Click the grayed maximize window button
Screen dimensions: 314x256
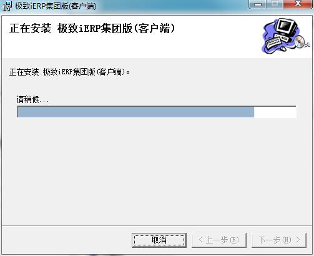pos(275,4)
